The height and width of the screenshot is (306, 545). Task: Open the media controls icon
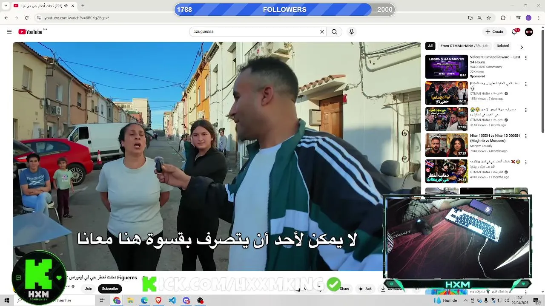518,18
